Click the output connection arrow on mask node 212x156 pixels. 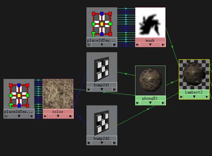pos(163,45)
